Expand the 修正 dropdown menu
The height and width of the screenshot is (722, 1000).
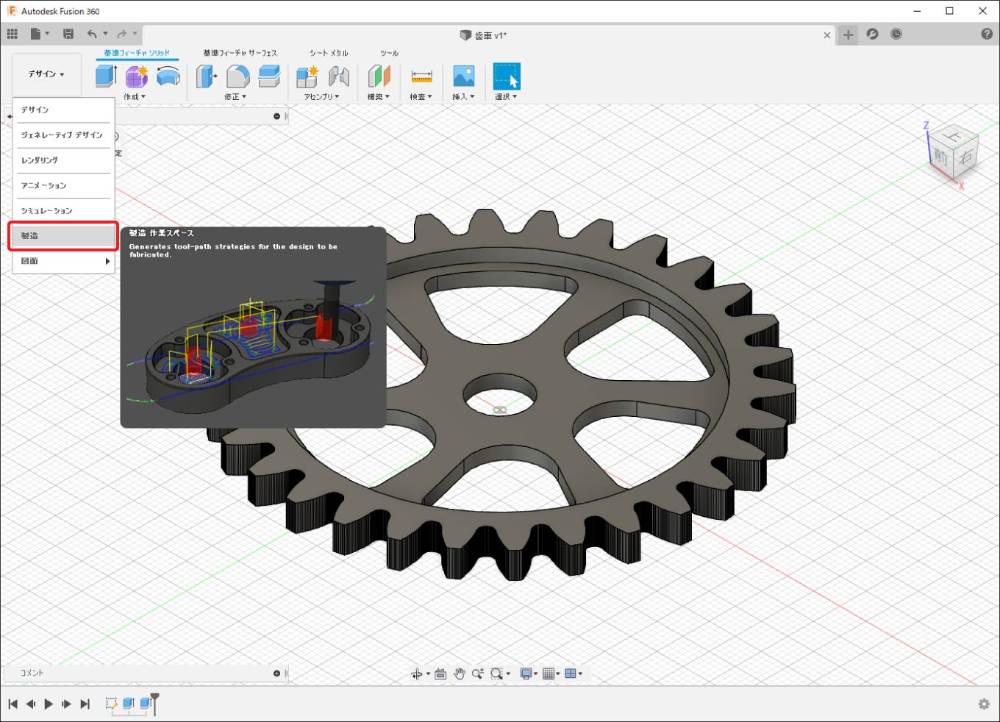[235, 97]
